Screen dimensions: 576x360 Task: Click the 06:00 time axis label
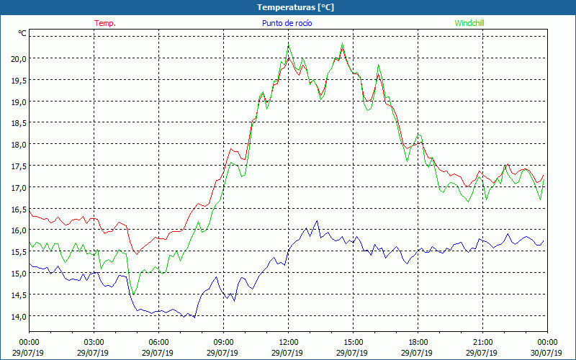158,343
